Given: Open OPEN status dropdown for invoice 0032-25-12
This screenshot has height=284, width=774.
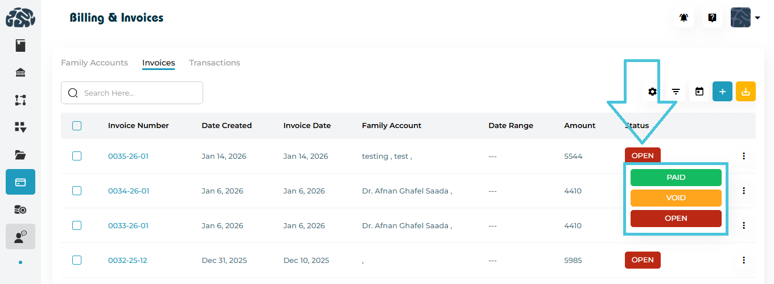Looking at the screenshot, I should click(643, 260).
